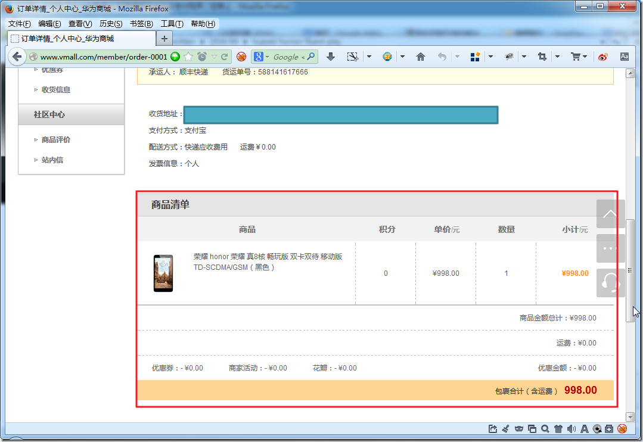Screen dimensions: 643x442
Task: Click the shopping cart toolbar icon
Action: point(576,57)
